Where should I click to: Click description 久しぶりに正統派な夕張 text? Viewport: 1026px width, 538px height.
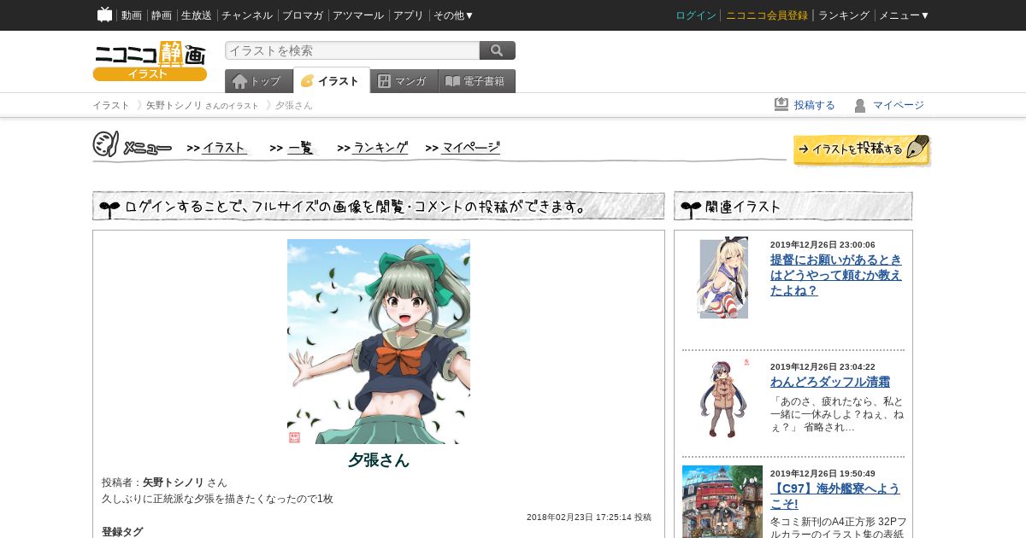pos(217,499)
